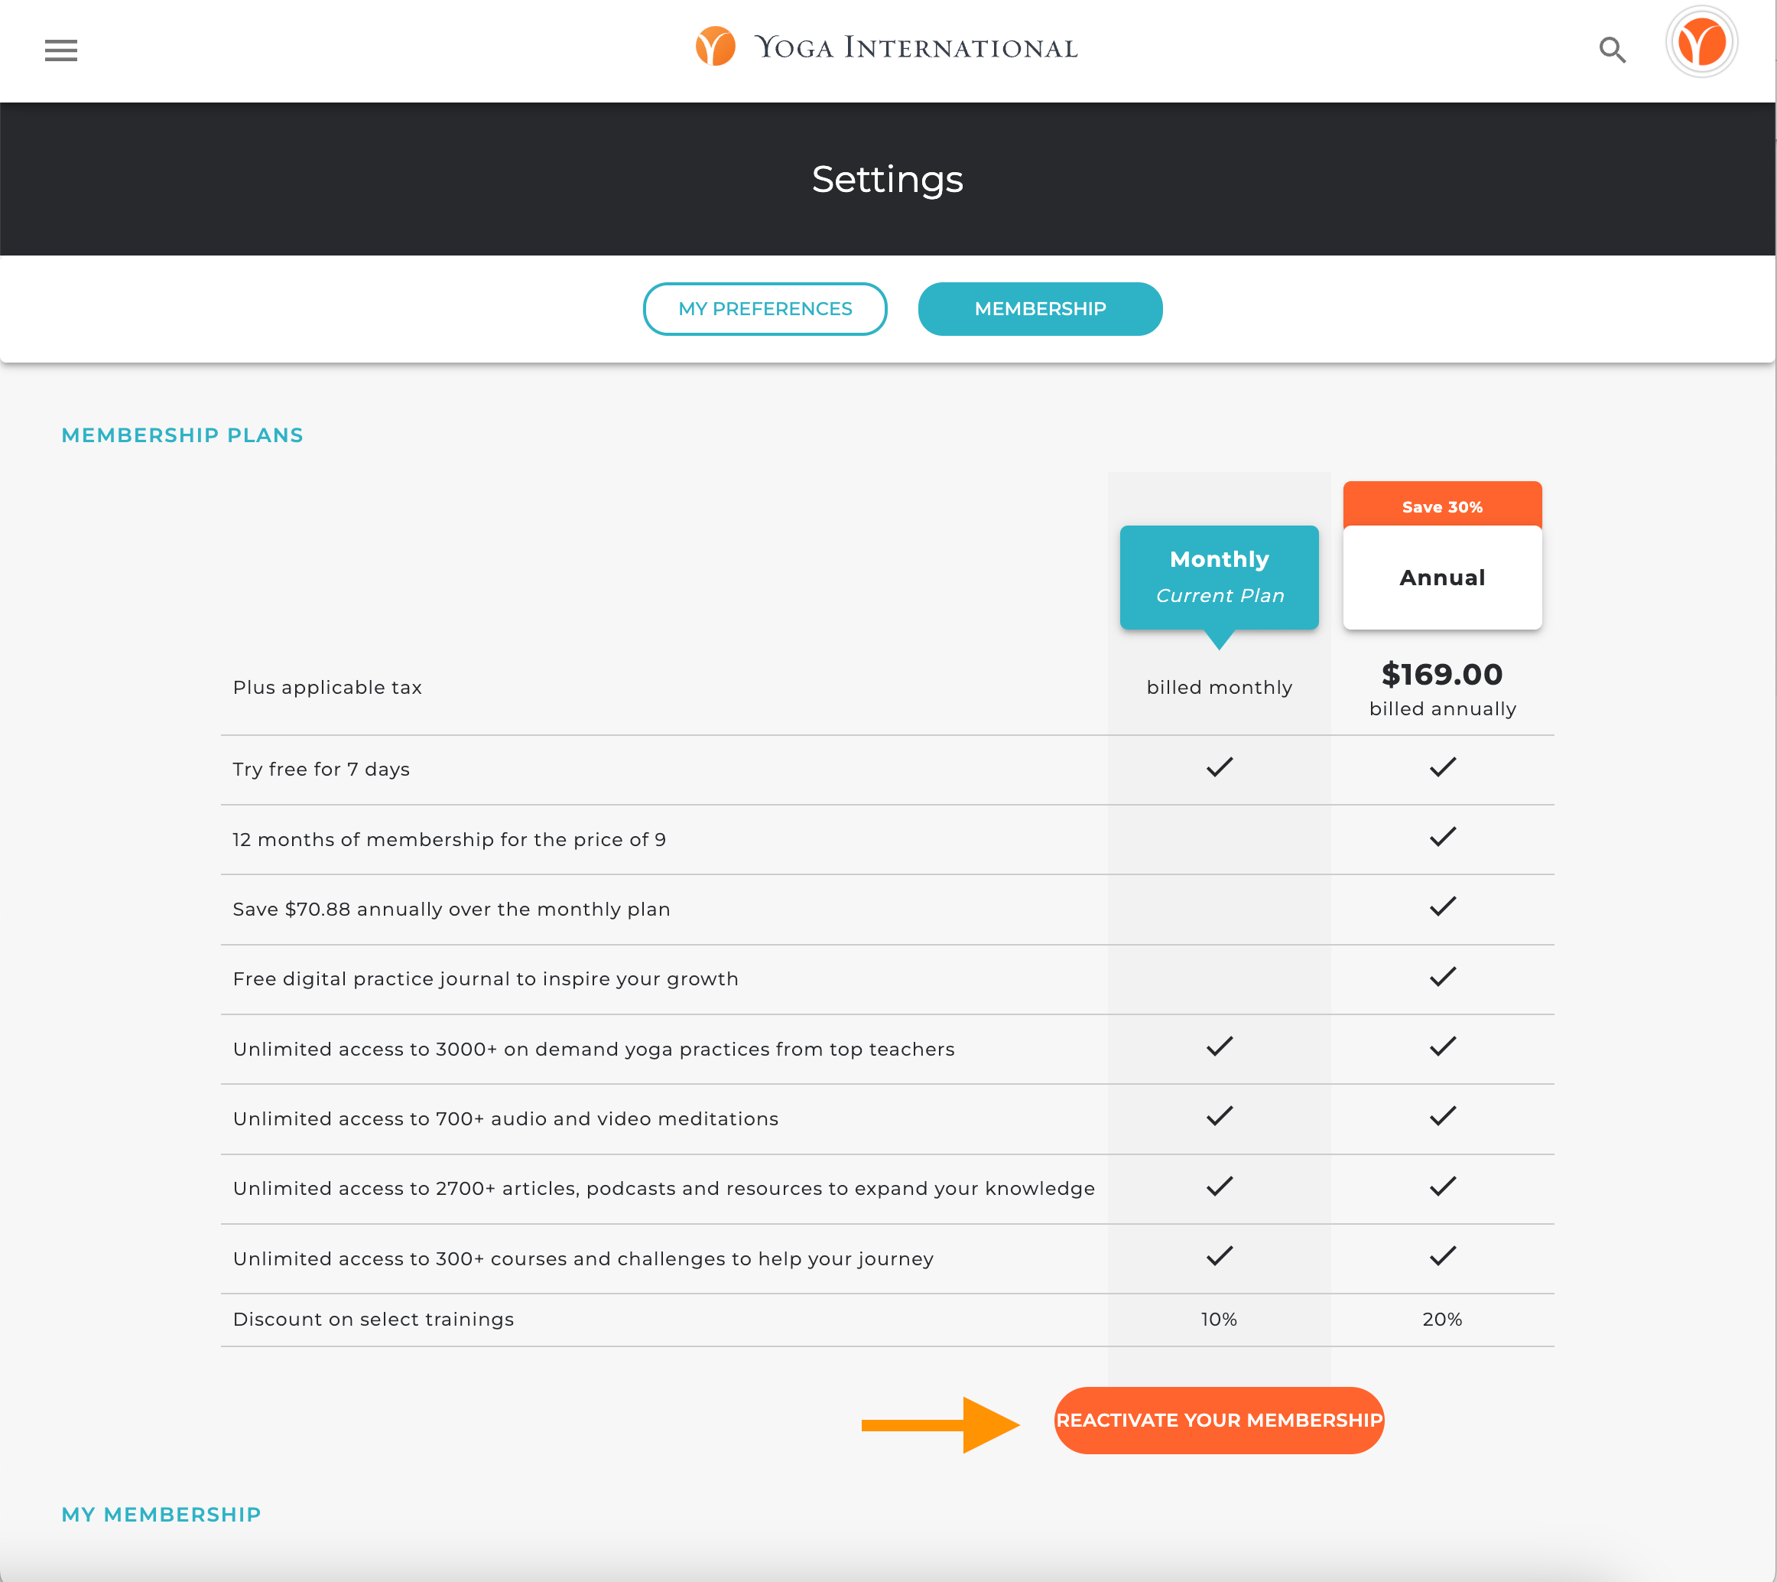Click the Yoga International title text

(915, 48)
